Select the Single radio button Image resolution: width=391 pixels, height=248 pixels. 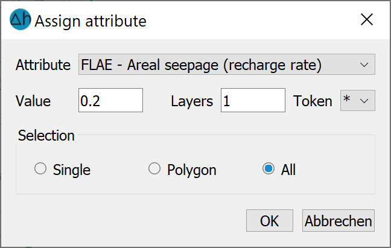[40, 169]
